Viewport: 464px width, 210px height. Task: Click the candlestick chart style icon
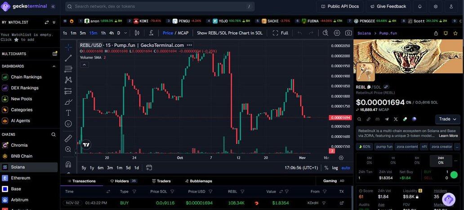(x=137, y=33)
